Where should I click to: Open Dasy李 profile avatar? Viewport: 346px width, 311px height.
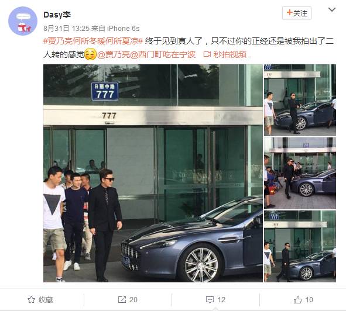coord(23,21)
